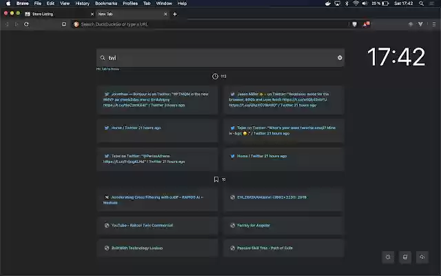
Task: Open the Brave application menu
Action: 23,3
